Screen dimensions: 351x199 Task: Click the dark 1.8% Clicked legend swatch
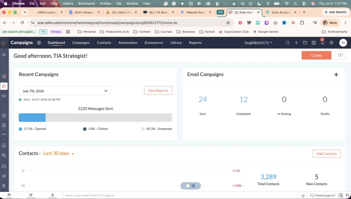[85, 129]
